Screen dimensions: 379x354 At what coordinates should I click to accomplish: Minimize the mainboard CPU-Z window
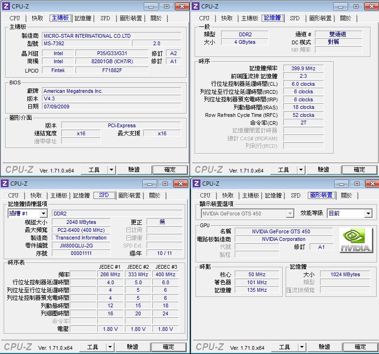[x=151, y=7]
